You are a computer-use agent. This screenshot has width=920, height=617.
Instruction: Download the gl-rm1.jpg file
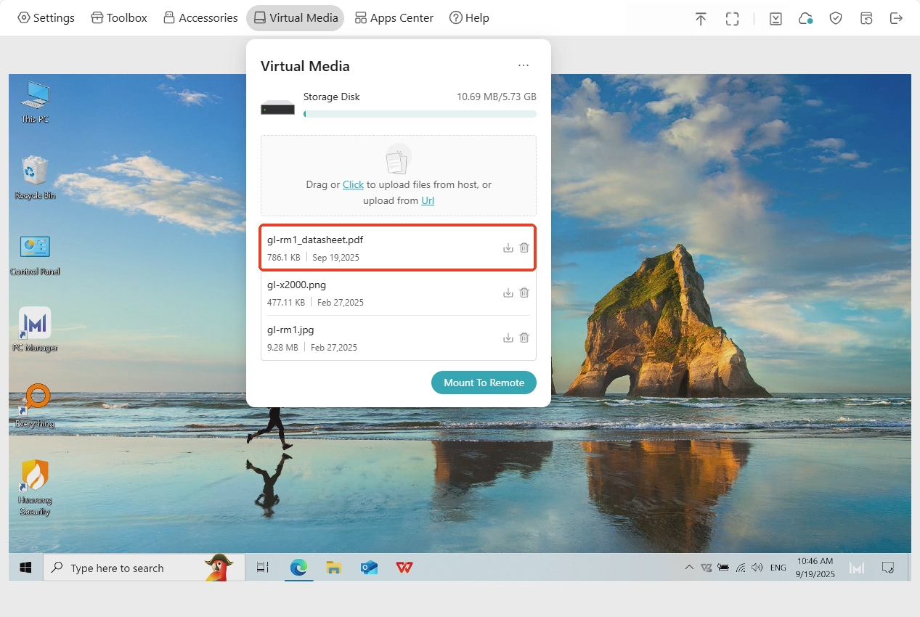508,338
